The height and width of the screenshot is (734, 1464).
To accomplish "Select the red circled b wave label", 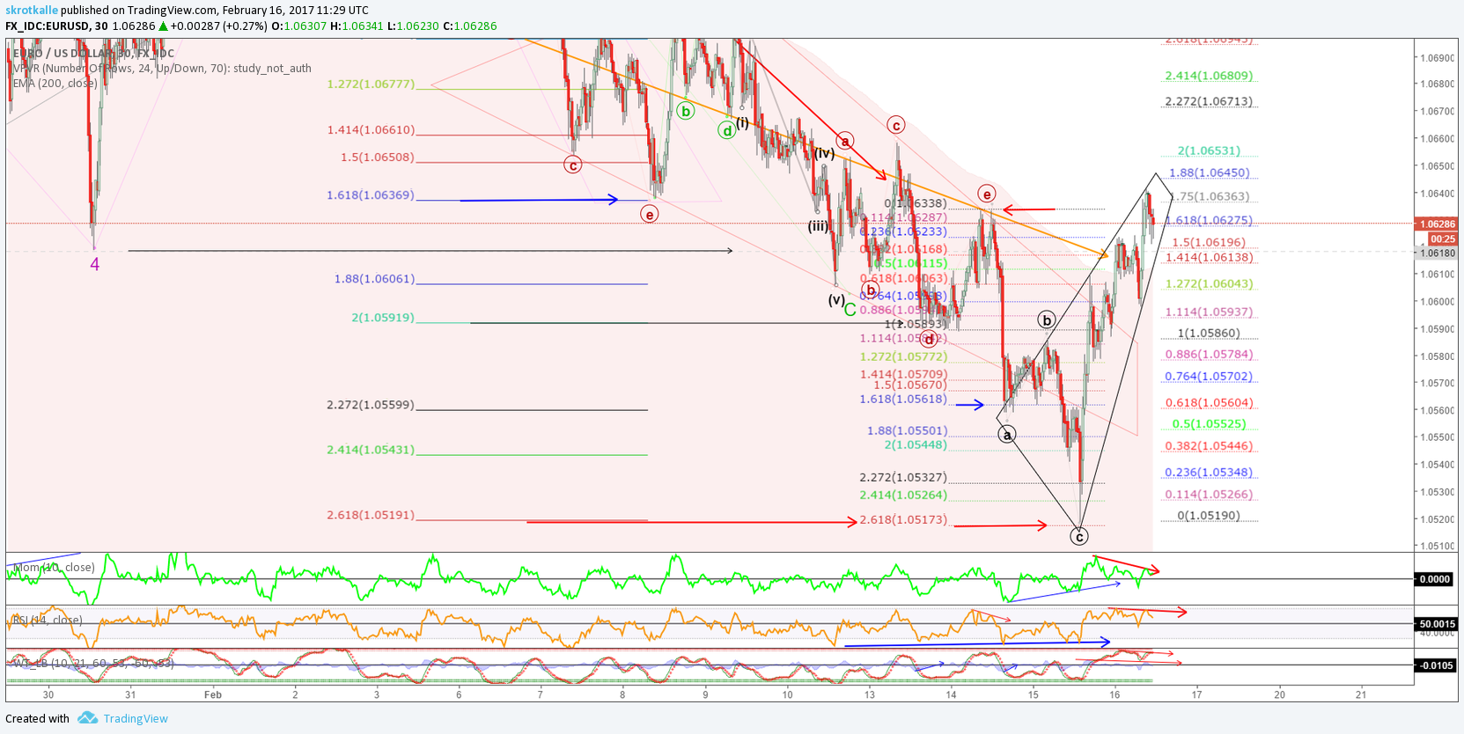I will pyautogui.click(x=871, y=290).
